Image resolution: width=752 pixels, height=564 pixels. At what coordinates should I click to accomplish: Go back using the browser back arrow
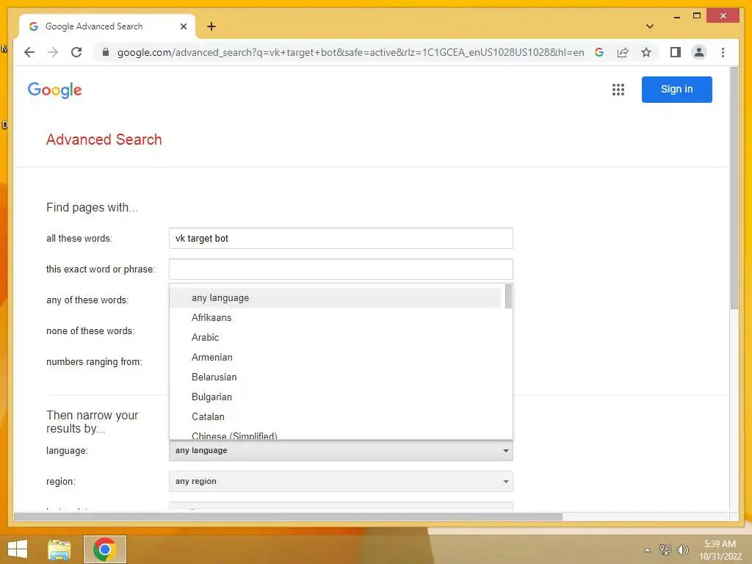pos(29,52)
